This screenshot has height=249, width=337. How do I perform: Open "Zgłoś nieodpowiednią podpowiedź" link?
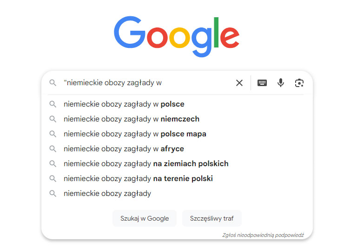point(263,236)
